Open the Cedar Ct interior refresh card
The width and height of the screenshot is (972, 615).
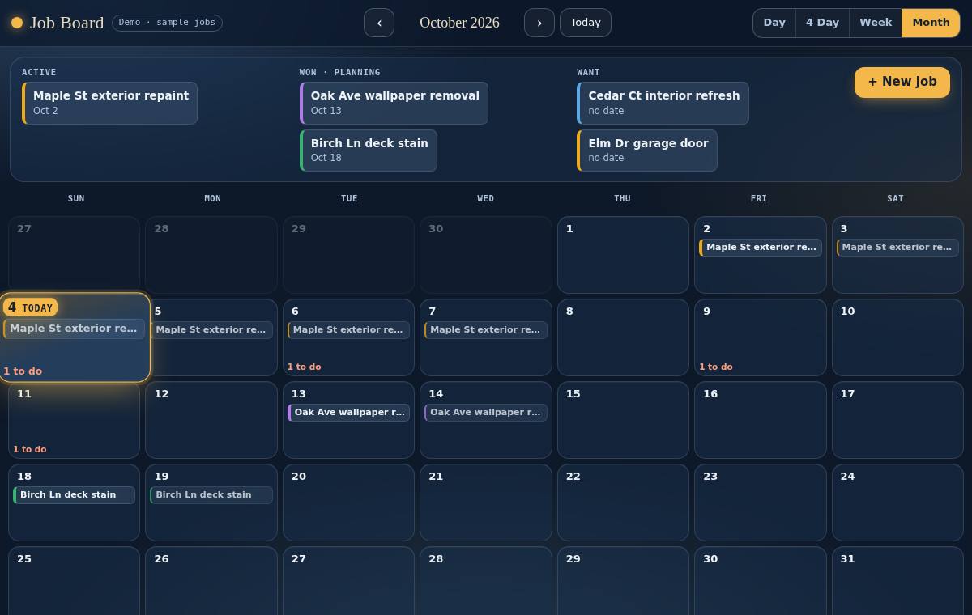(x=663, y=103)
